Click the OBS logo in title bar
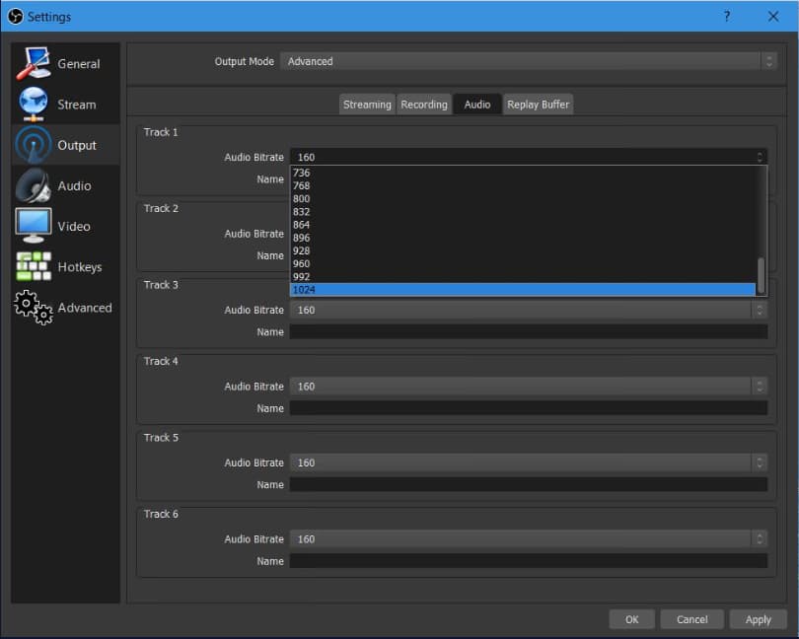799x639 pixels. pyautogui.click(x=15, y=17)
